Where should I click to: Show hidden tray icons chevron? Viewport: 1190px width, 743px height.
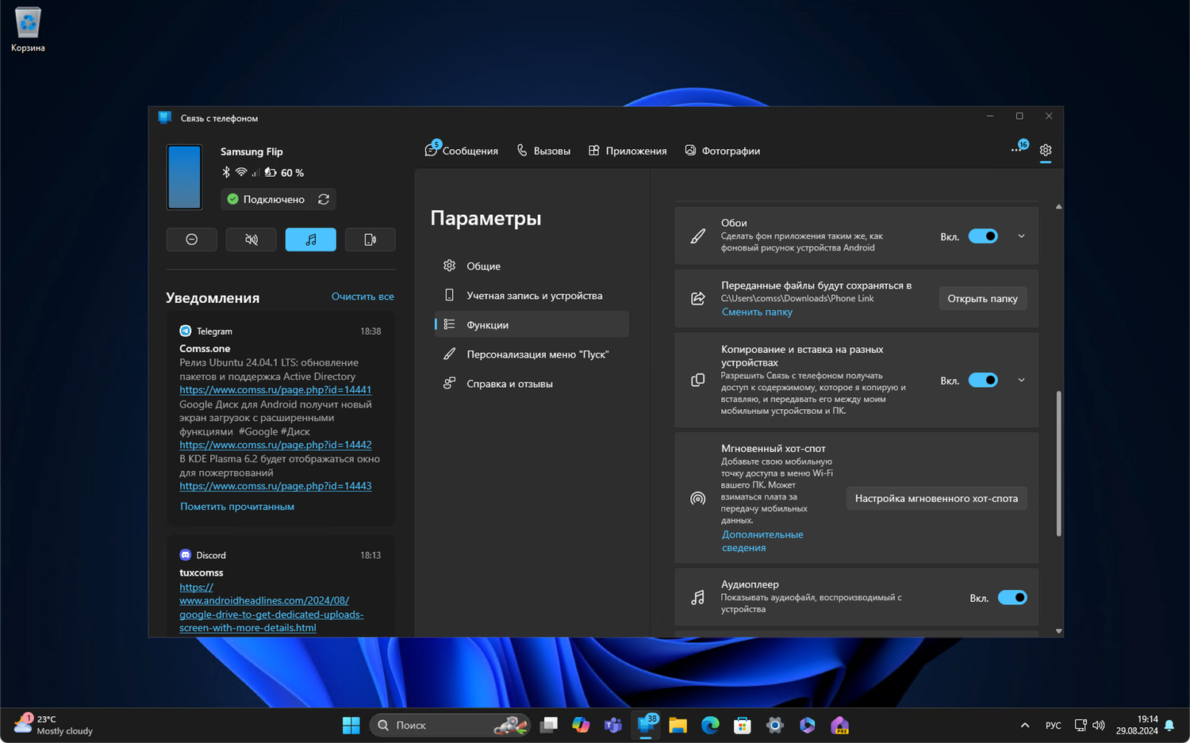point(1025,725)
